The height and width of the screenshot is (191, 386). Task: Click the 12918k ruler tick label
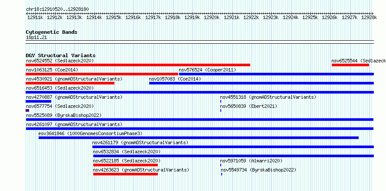tap(173, 17)
